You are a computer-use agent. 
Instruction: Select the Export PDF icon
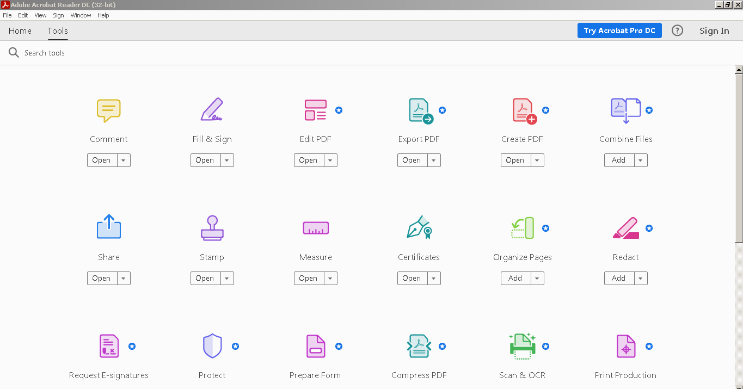[x=421, y=111]
